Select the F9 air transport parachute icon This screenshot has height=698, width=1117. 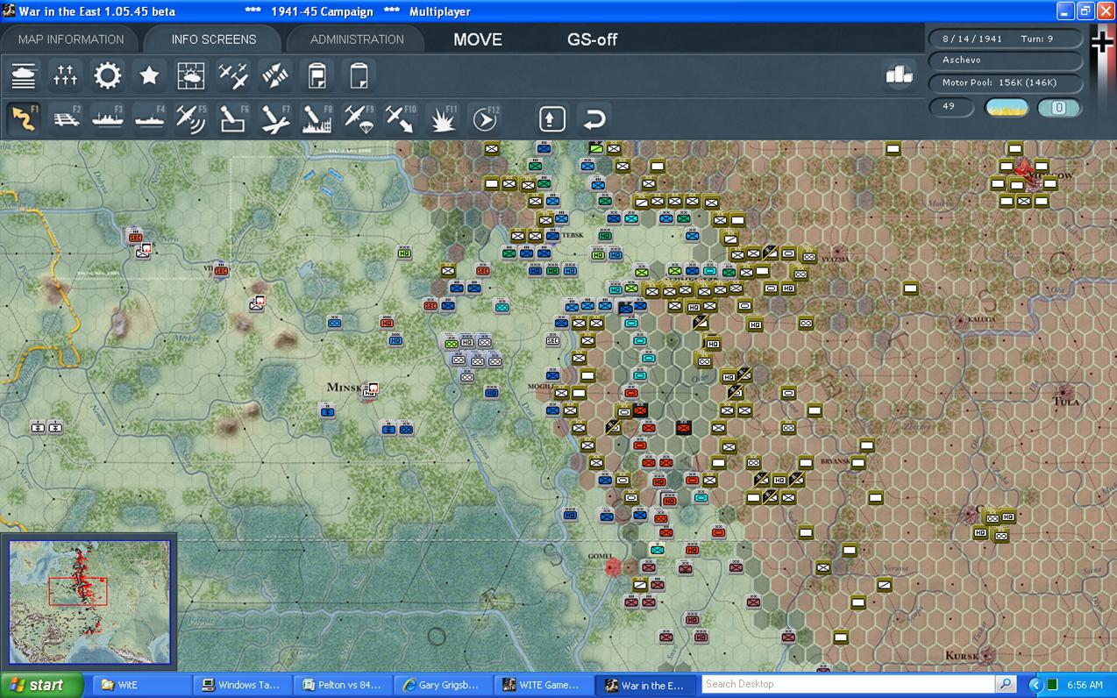coord(359,118)
